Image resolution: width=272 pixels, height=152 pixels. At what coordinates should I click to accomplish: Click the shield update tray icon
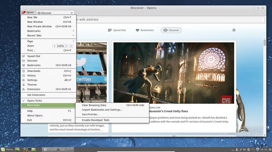257,150
